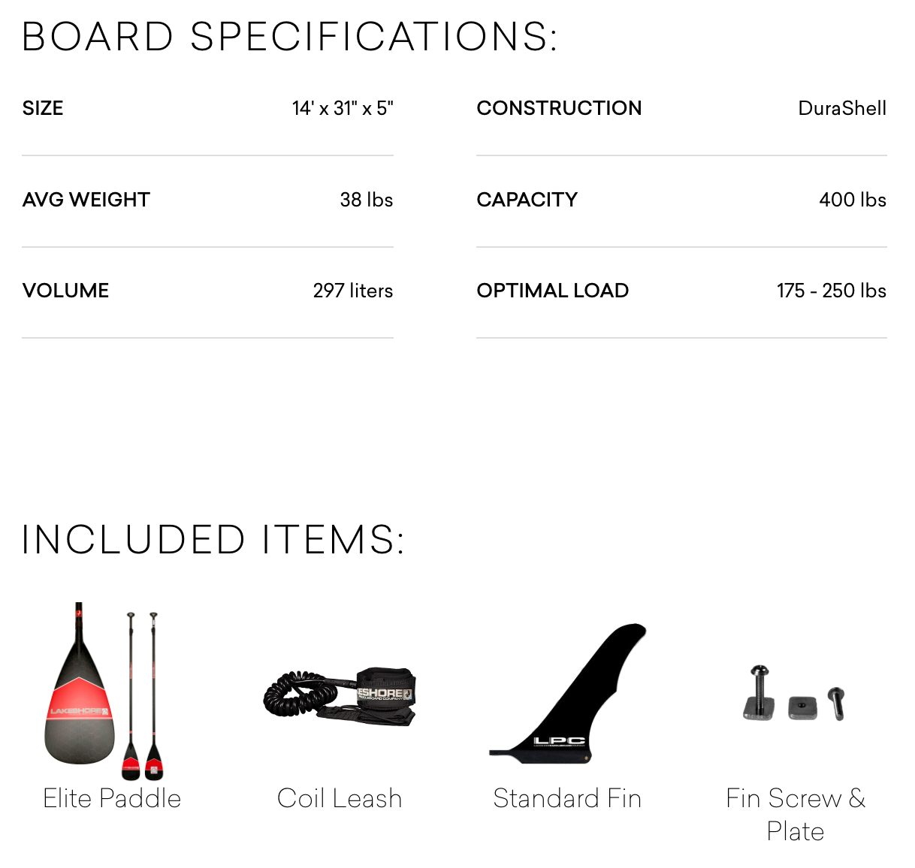The width and height of the screenshot is (915, 868).
Task: Click the DuraShell construction value
Action: pyautogui.click(x=842, y=108)
